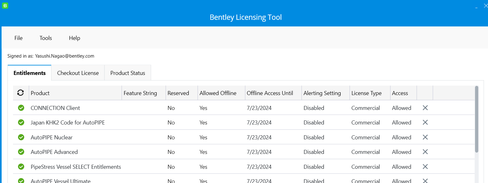Select the CONNECTION Client product name

(x=55, y=108)
